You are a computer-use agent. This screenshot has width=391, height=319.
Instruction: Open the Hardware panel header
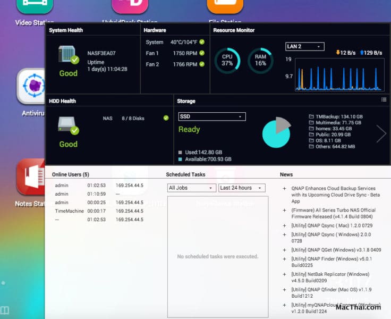pos(155,30)
